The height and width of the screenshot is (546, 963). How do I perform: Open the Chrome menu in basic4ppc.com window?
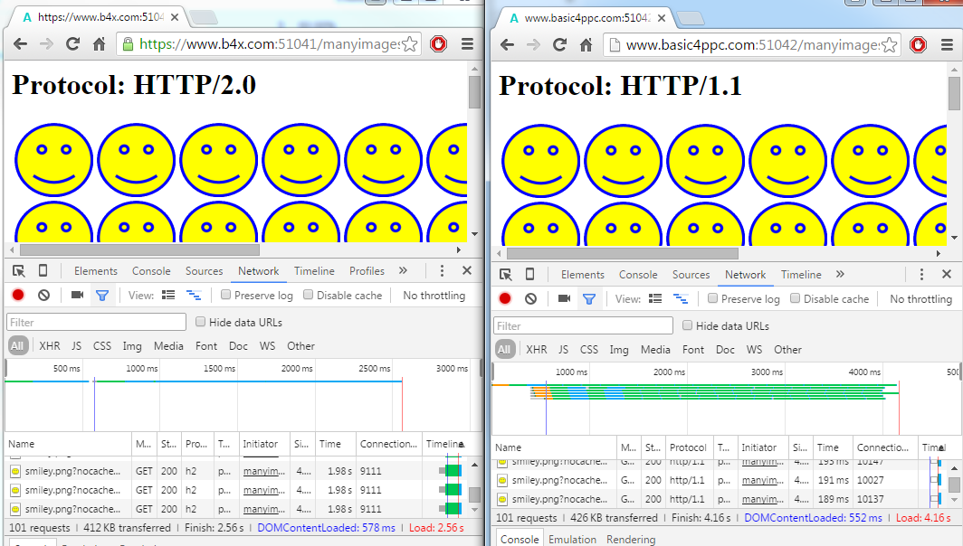coord(947,45)
